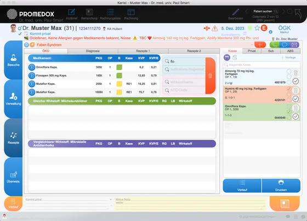Open the Besuche sidebar section
Image resolution: width=307 pixels, height=221 pixels.
pyautogui.click(x=13, y=60)
